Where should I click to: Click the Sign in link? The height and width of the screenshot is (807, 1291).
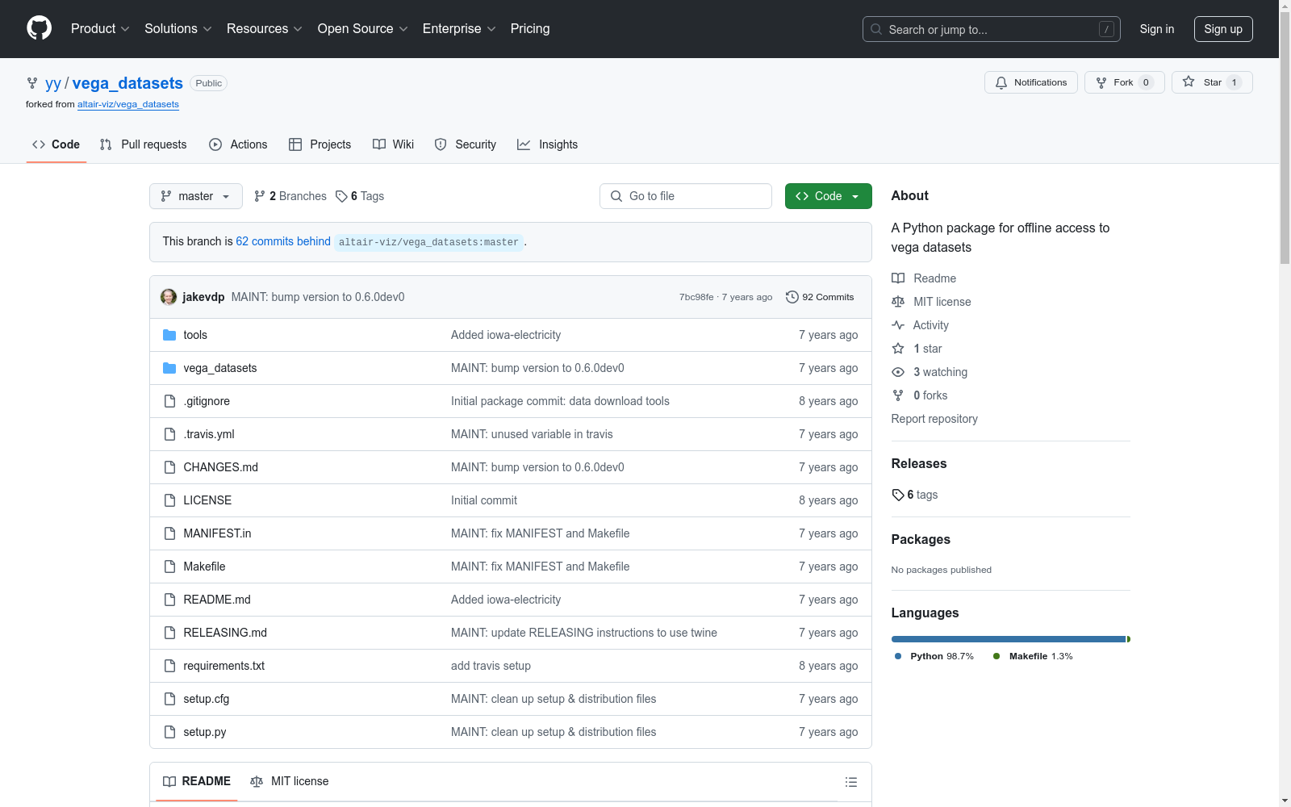click(x=1157, y=29)
